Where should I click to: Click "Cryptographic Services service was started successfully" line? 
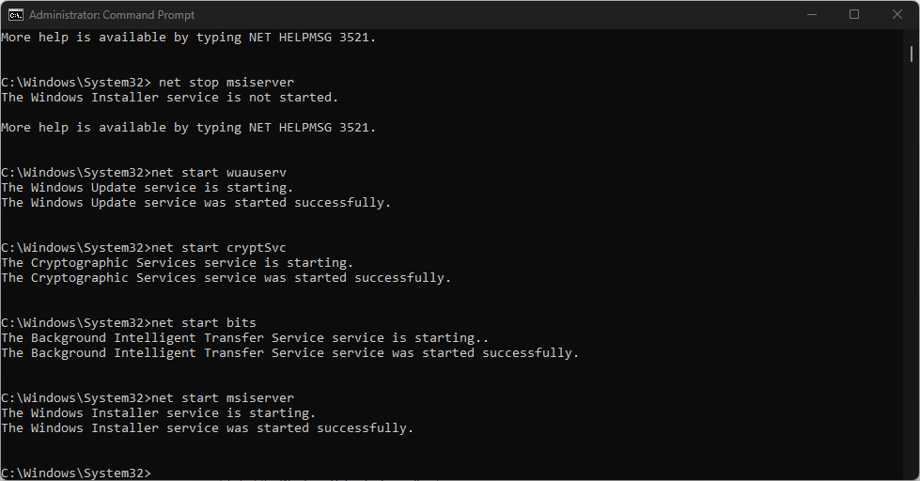226,278
